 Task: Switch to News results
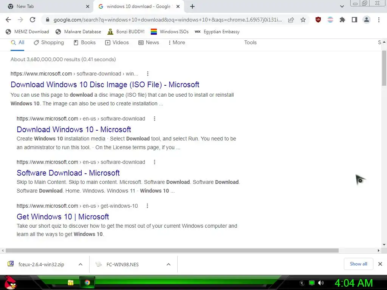coord(149,42)
